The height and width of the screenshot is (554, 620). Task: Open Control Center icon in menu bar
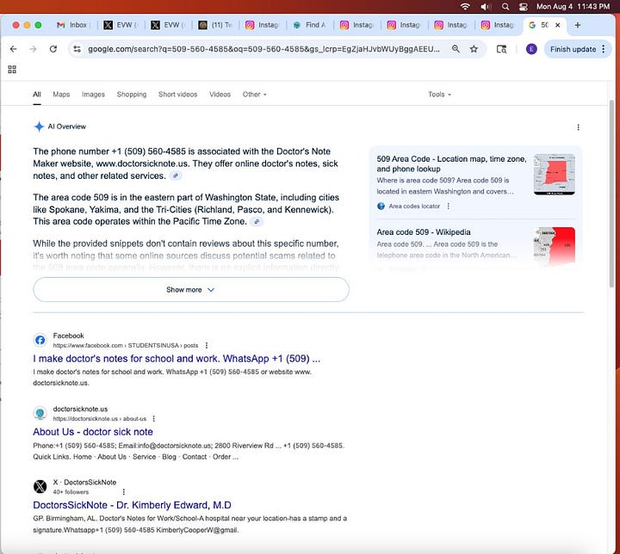pyautogui.click(x=524, y=6)
